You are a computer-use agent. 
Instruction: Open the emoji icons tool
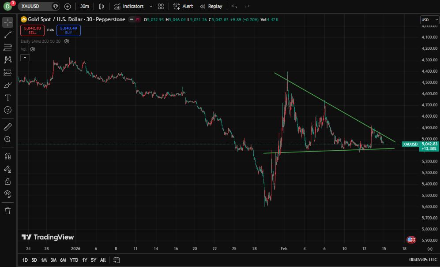pos(8,110)
